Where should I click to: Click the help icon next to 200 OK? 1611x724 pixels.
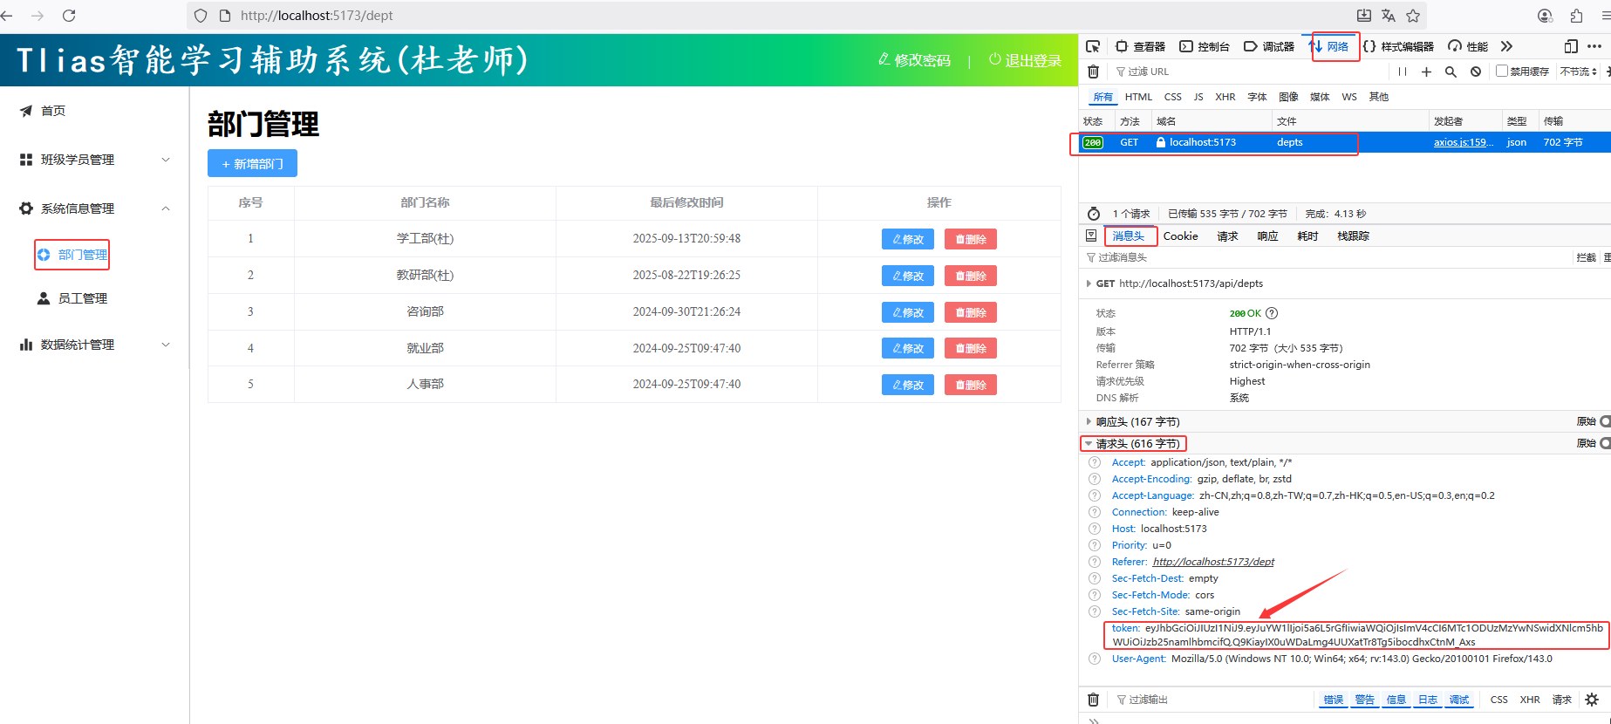(1272, 313)
